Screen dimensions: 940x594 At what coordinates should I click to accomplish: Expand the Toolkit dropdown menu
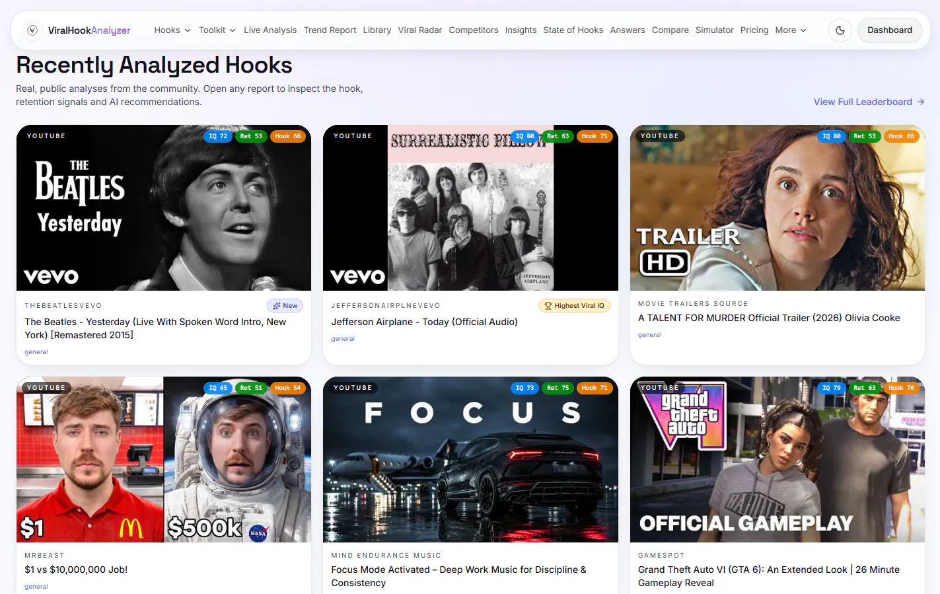click(x=217, y=30)
